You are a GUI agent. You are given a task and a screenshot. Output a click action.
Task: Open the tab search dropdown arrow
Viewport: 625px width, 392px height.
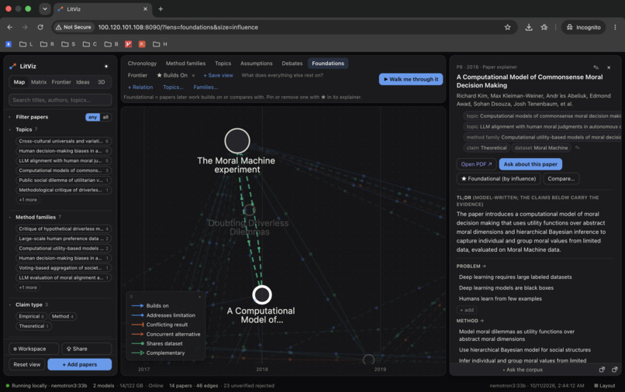pos(45,9)
